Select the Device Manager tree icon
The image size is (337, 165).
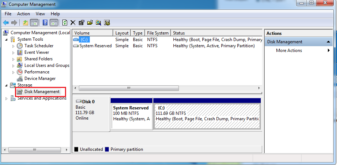(x=20, y=79)
